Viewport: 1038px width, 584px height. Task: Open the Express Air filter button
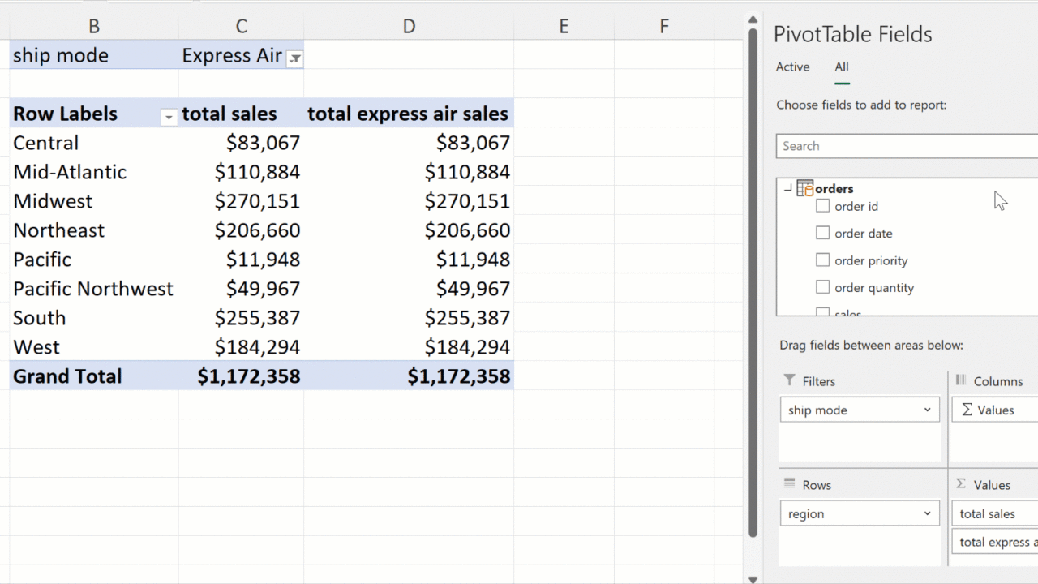click(x=295, y=58)
